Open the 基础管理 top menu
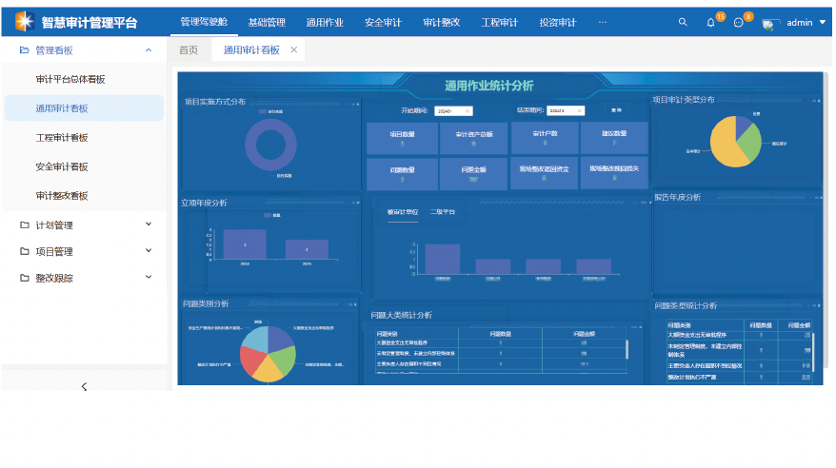Screen dimensions: 836x468 point(267,22)
